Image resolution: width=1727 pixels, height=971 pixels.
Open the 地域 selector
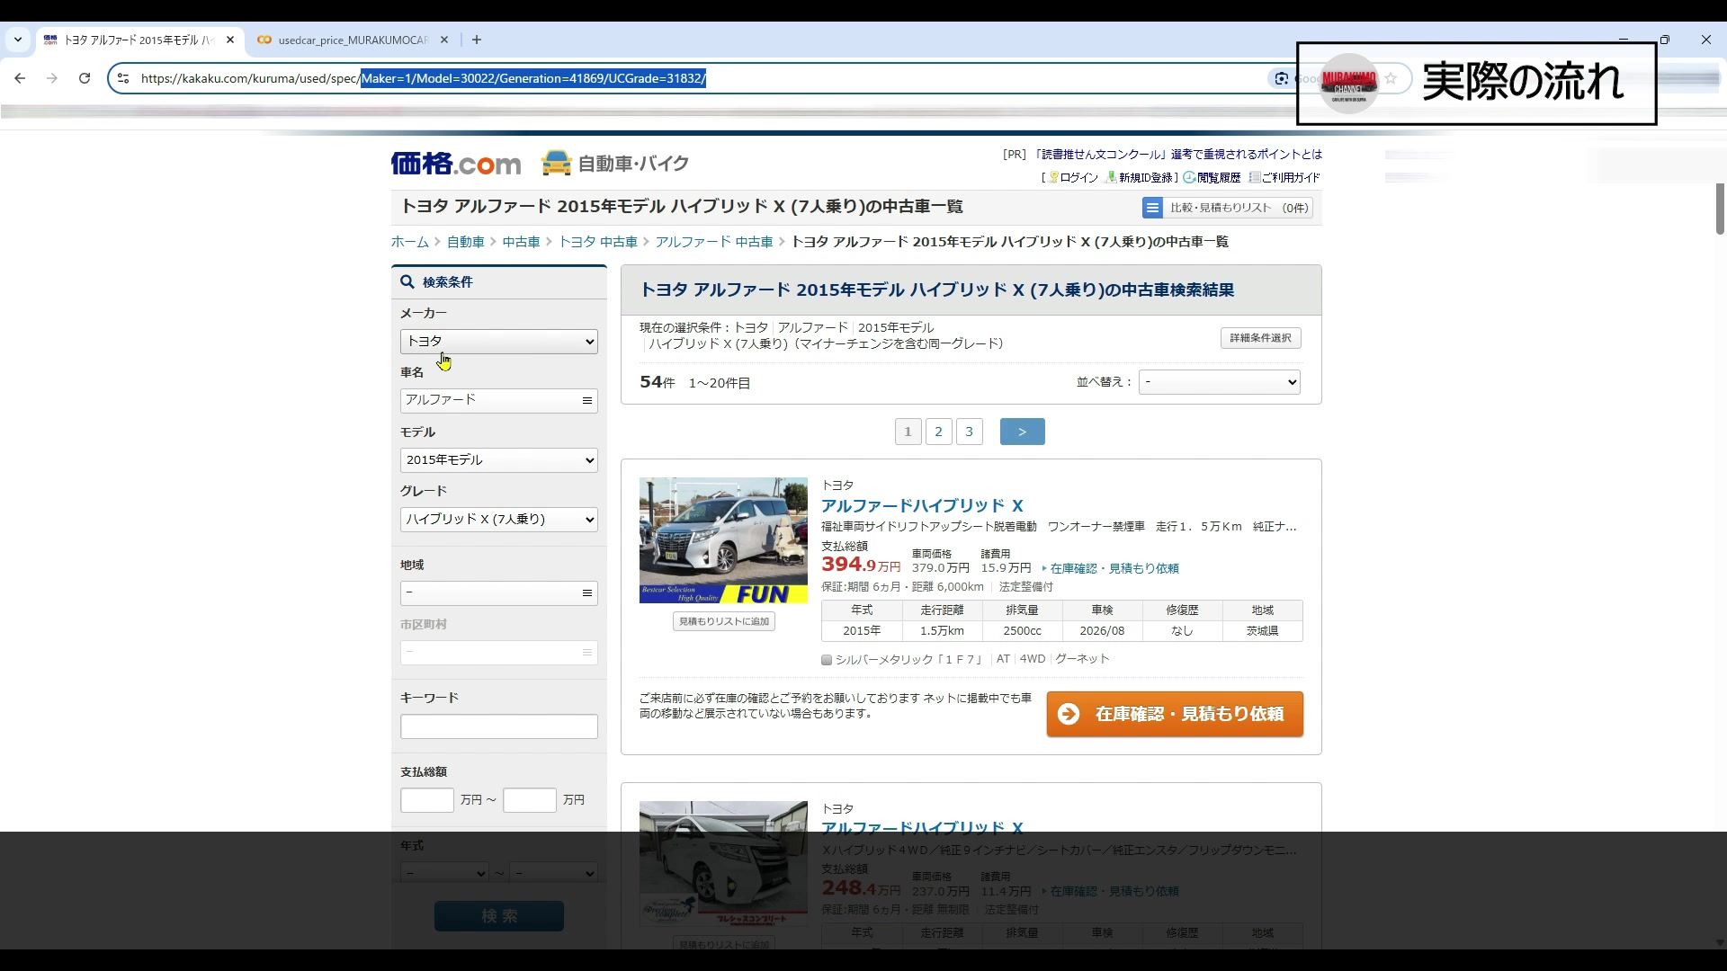point(499,593)
